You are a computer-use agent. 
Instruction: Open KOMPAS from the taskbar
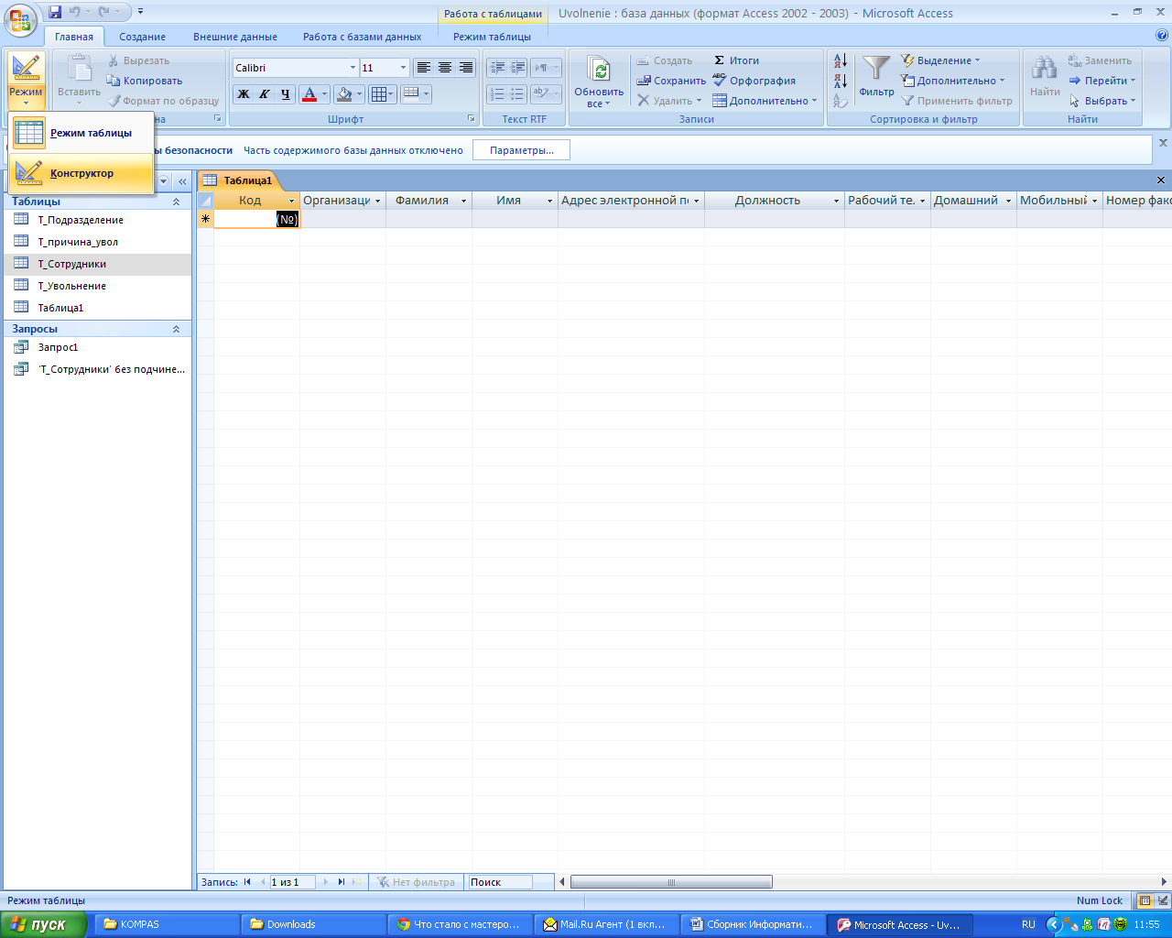pyautogui.click(x=166, y=924)
